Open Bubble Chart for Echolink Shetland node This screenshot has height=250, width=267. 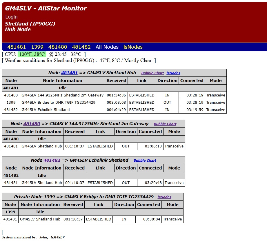(x=145, y=160)
